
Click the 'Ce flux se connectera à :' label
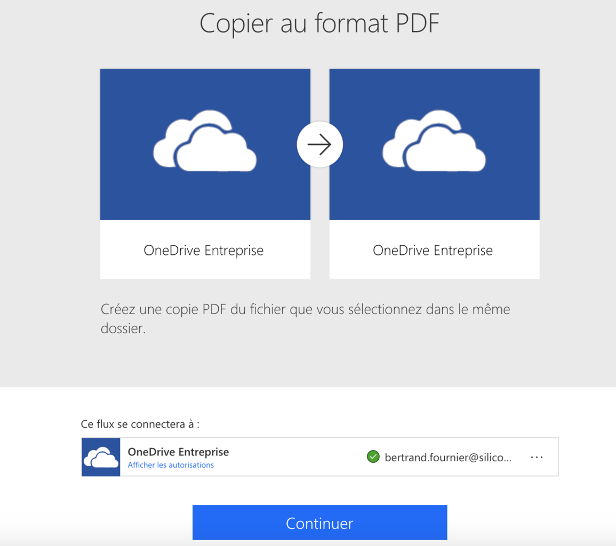(x=140, y=424)
